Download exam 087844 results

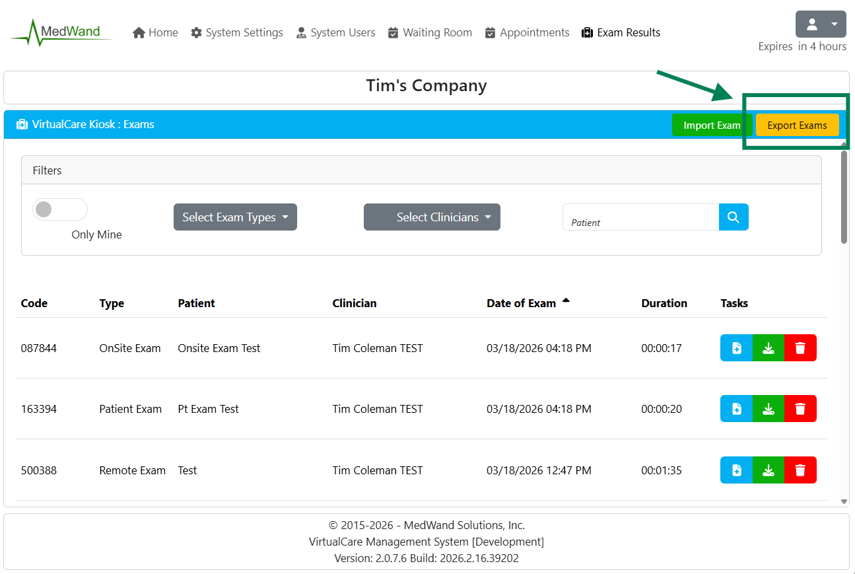(x=768, y=348)
